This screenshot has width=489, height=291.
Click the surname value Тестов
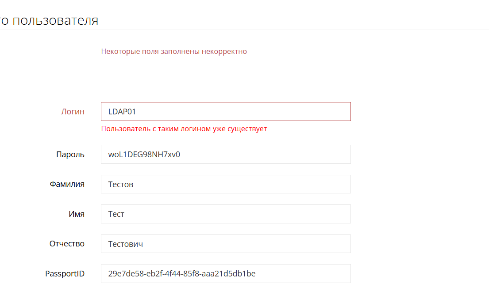(x=121, y=185)
